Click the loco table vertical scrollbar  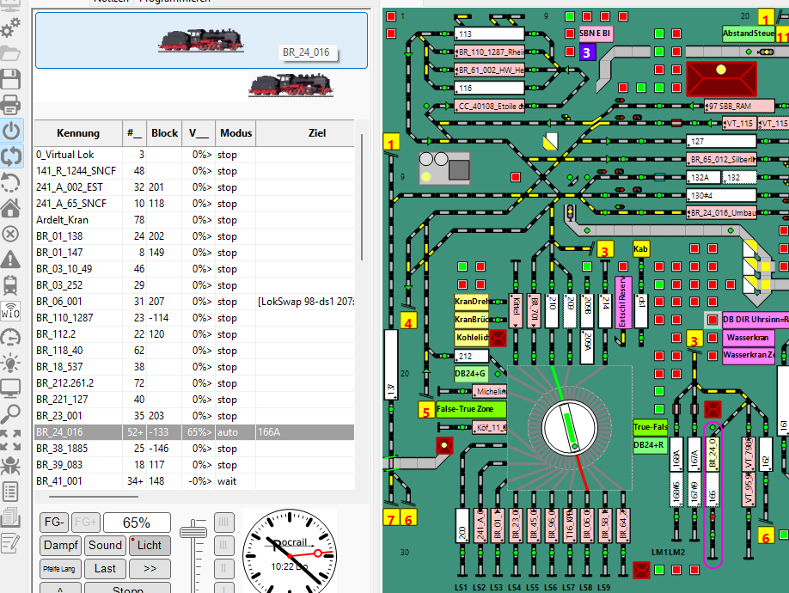pyautogui.click(x=362, y=196)
